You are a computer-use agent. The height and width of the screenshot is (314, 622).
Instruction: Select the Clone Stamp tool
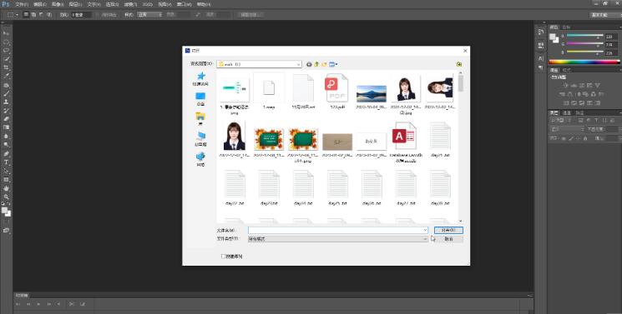[x=7, y=102]
